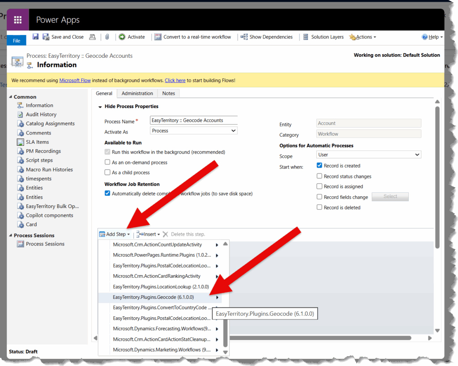Screen dimensions: 458x366
Task: Open Audit History in sidebar
Action: pyautogui.click(x=41, y=114)
